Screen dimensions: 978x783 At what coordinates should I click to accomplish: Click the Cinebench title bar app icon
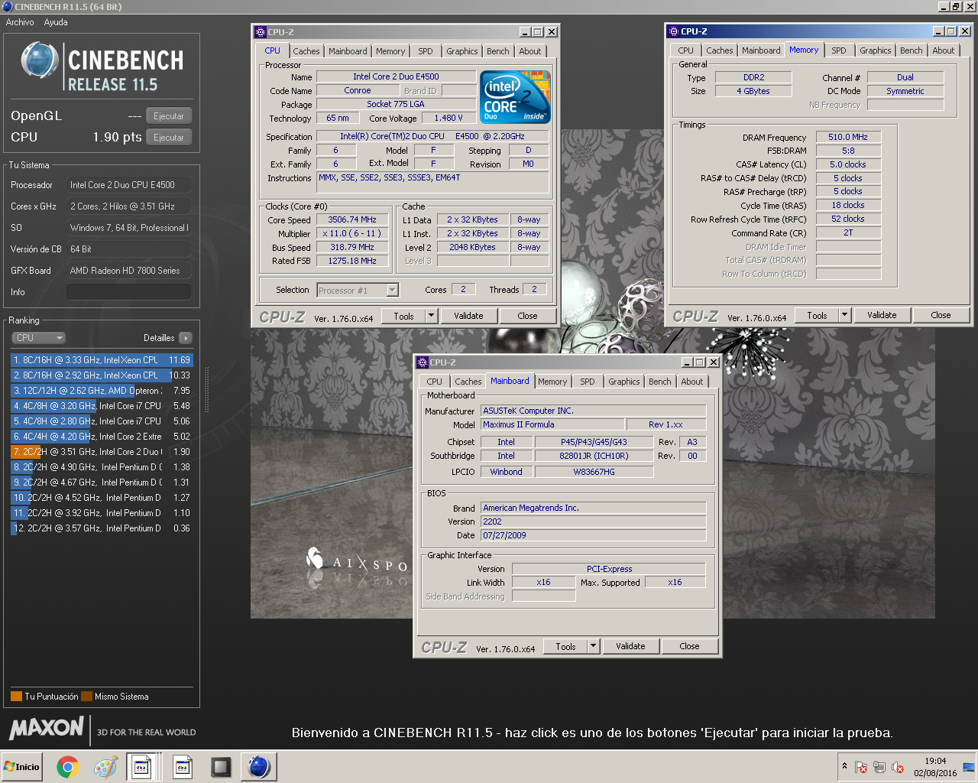point(8,7)
